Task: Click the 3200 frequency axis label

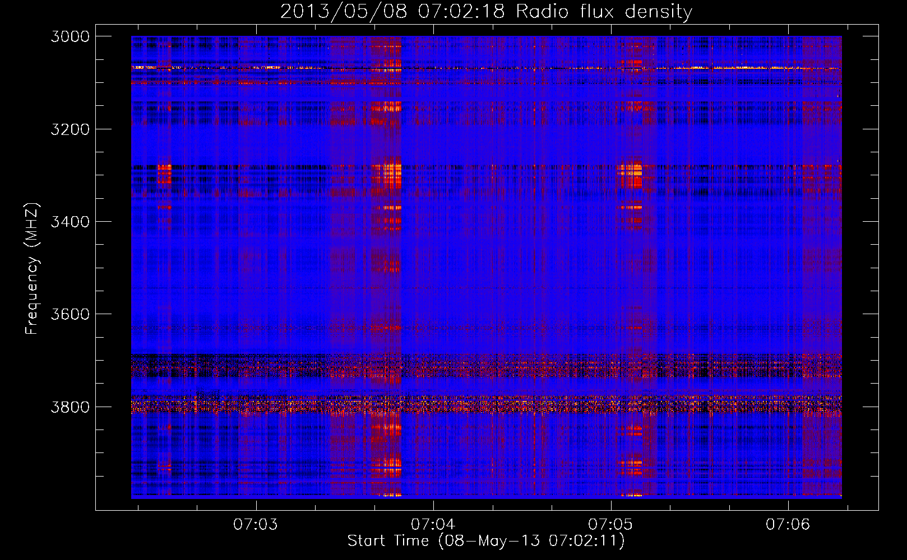Action: coord(70,129)
